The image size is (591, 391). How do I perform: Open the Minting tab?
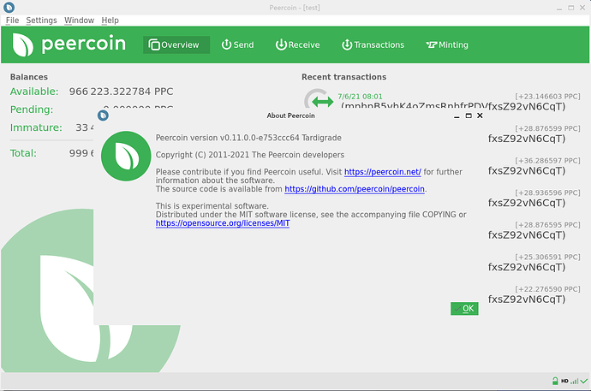tap(447, 44)
